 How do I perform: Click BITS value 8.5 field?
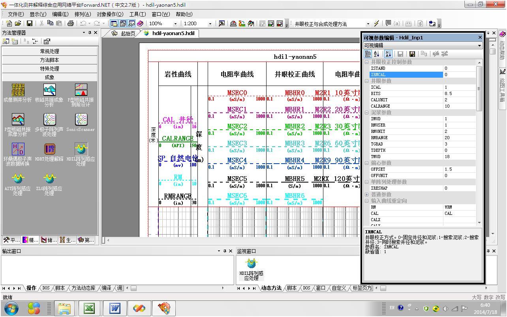point(460,93)
